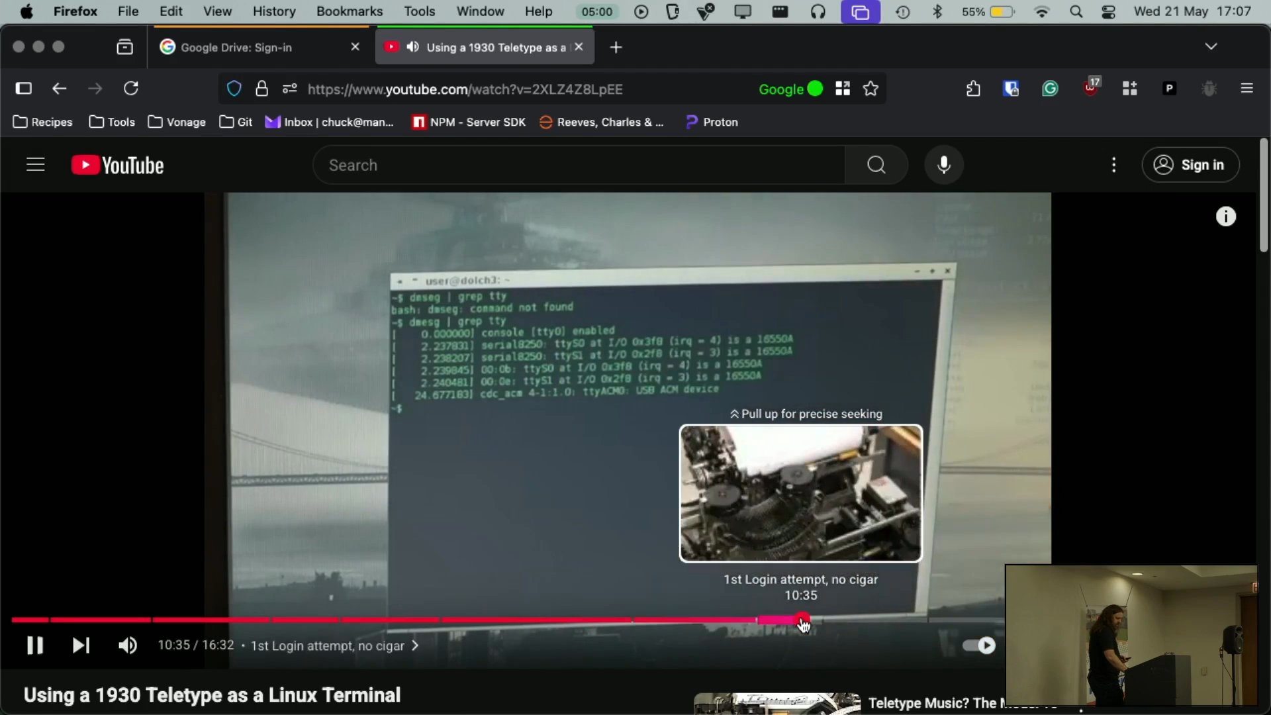Open the YouTube hamburger guide menu
The width and height of the screenshot is (1271, 715).
[x=36, y=165]
